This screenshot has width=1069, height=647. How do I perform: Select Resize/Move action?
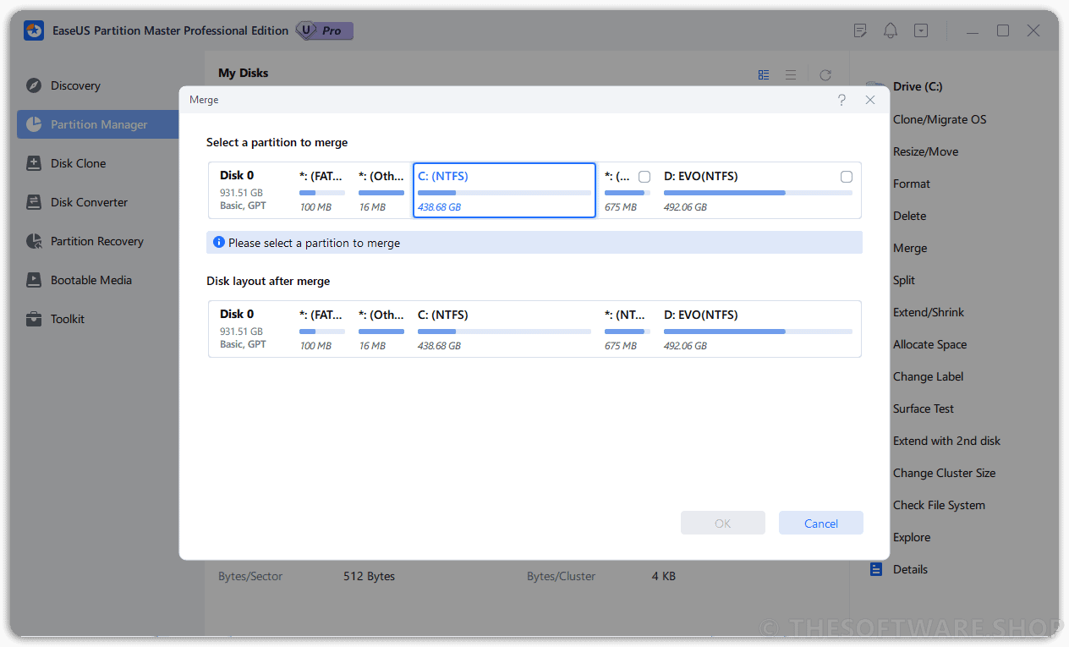click(x=926, y=151)
